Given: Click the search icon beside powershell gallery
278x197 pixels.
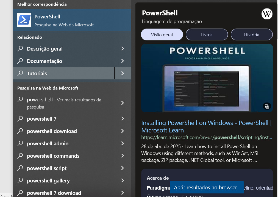Looking at the screenshot, I should pos(20,181).
